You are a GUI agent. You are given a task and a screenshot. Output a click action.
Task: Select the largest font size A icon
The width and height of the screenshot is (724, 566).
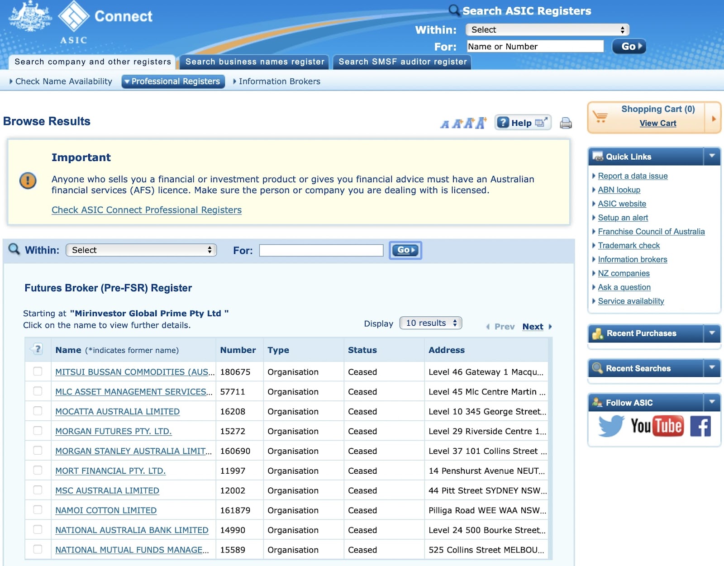pyautogui.click(x=481, y=123)
